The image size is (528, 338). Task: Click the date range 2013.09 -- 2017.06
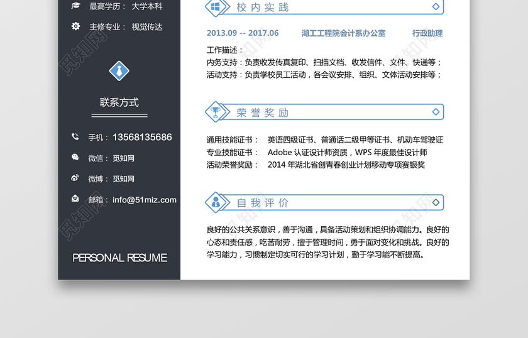[x=243, y=33]
